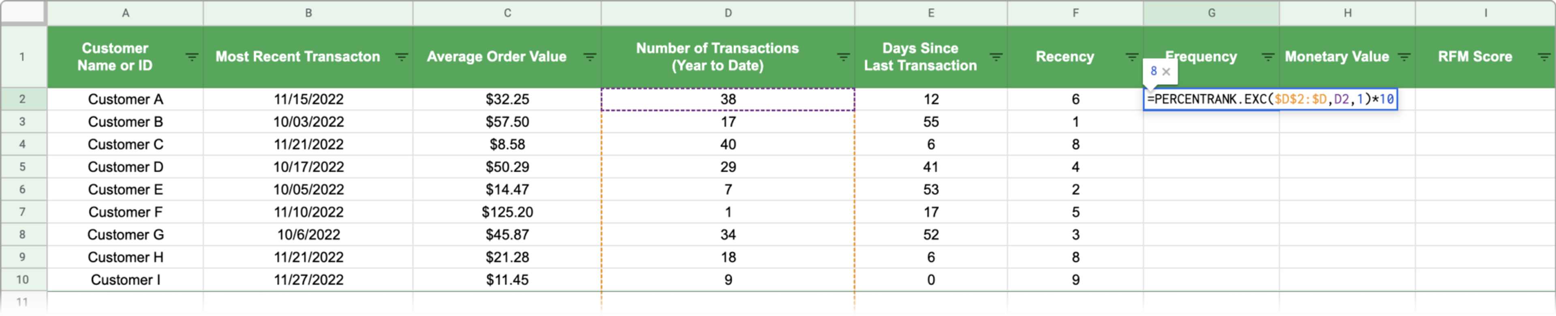Select the Customer C cell
The width and height of the screenshot is (1556, 316).
coord(126,144)
